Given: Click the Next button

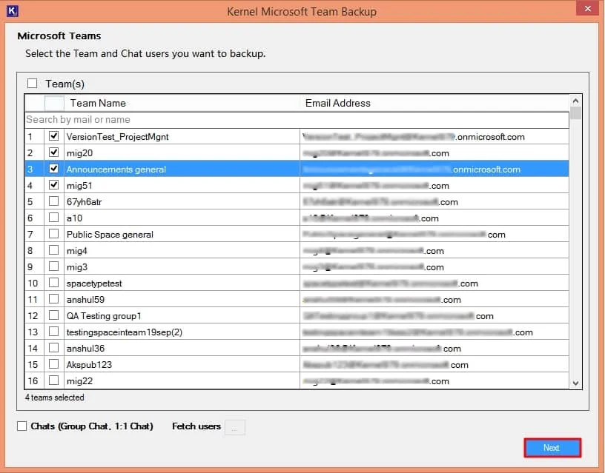Looking at the screenshot, I should click(x=552, y=448).
